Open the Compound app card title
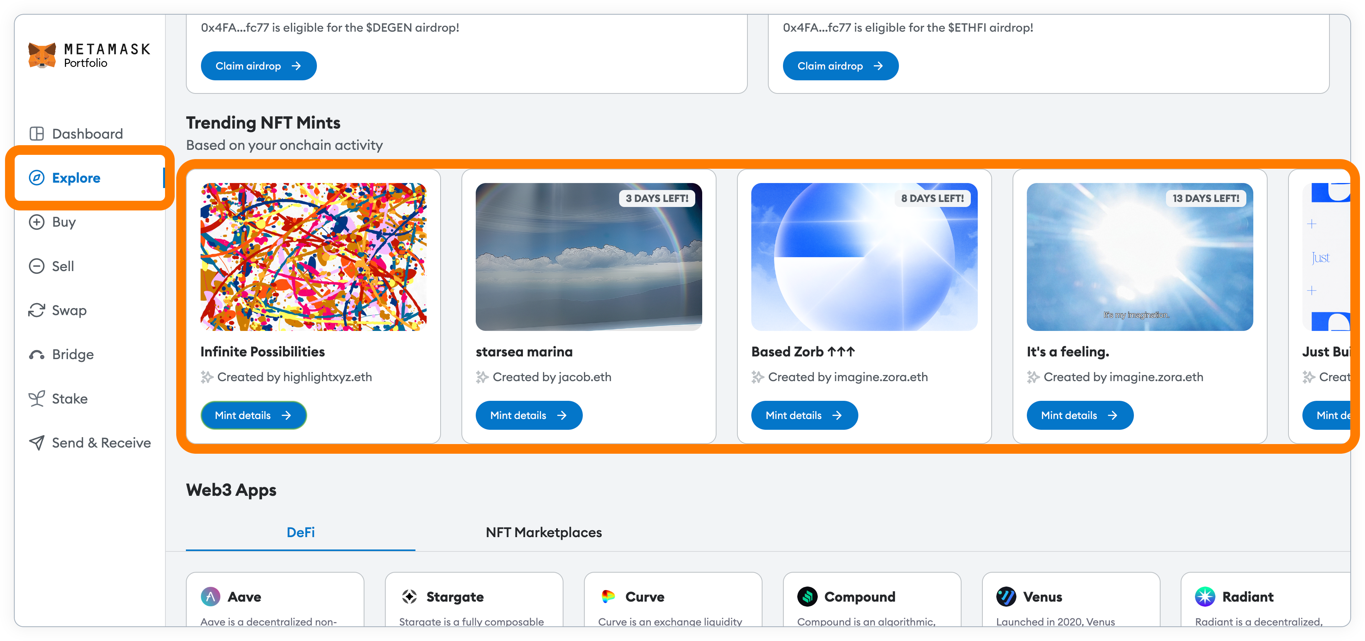This screenshot has width=1365, height=641. coord(860,597)
